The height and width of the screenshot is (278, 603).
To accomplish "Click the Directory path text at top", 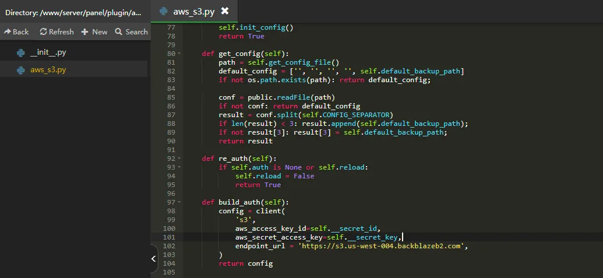I will pyautogui.click(x=73, y=13).
